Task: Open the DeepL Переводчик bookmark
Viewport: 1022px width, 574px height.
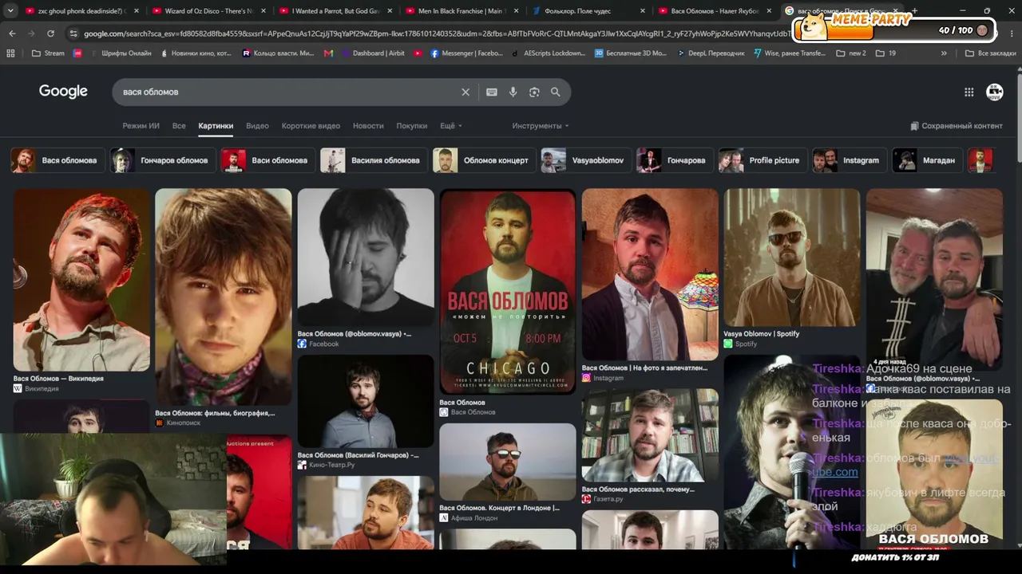Action: point(711,53)
